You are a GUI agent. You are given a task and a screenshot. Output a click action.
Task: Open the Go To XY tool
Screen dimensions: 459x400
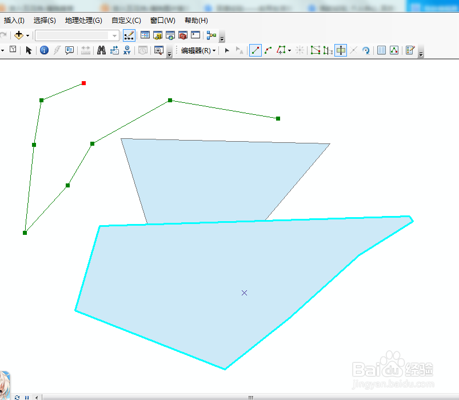(x=127, y=50)
